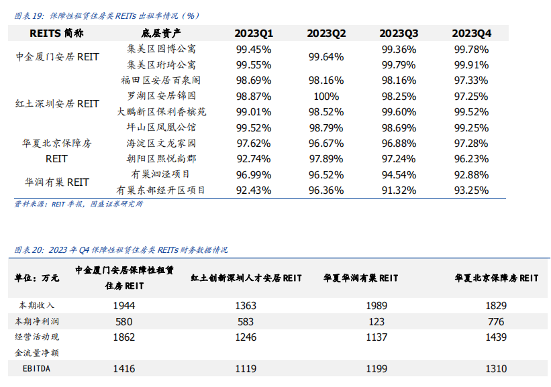Select the REITS 简称 column header
The width and height of the screenshot is (551, 387).
(56, 34)
